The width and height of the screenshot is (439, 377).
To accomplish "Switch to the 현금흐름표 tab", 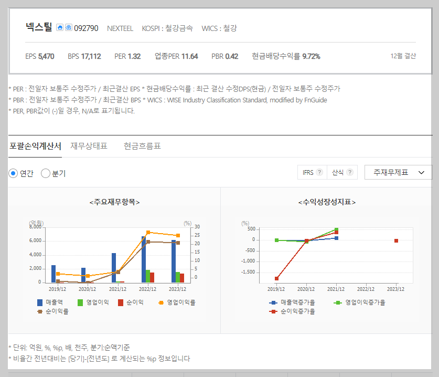I will point(142,146).
